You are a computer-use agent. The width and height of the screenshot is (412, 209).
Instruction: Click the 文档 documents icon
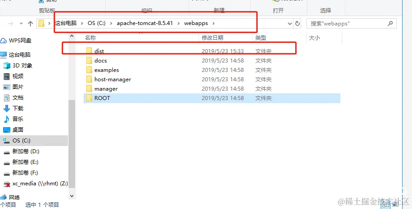pos(7,98)
